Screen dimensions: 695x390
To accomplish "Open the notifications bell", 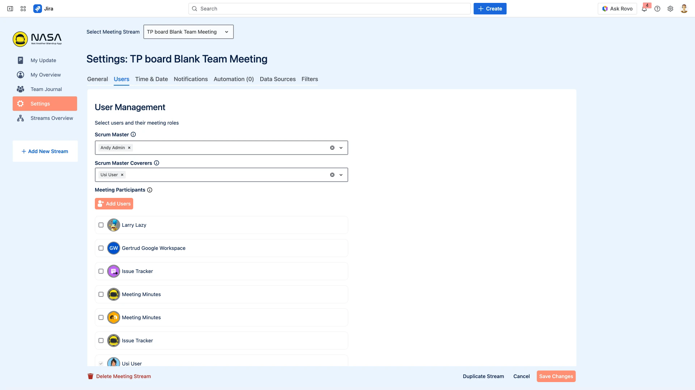I will coord(644,9).
